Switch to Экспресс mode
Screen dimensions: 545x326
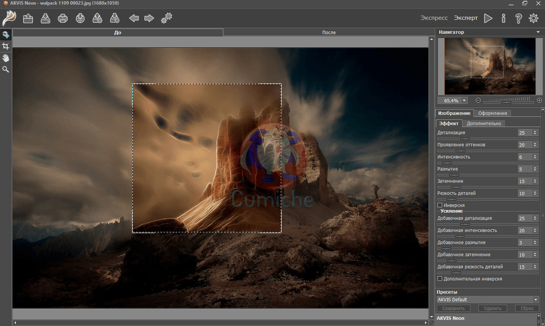pyautogui.click(x=434, y=18)
